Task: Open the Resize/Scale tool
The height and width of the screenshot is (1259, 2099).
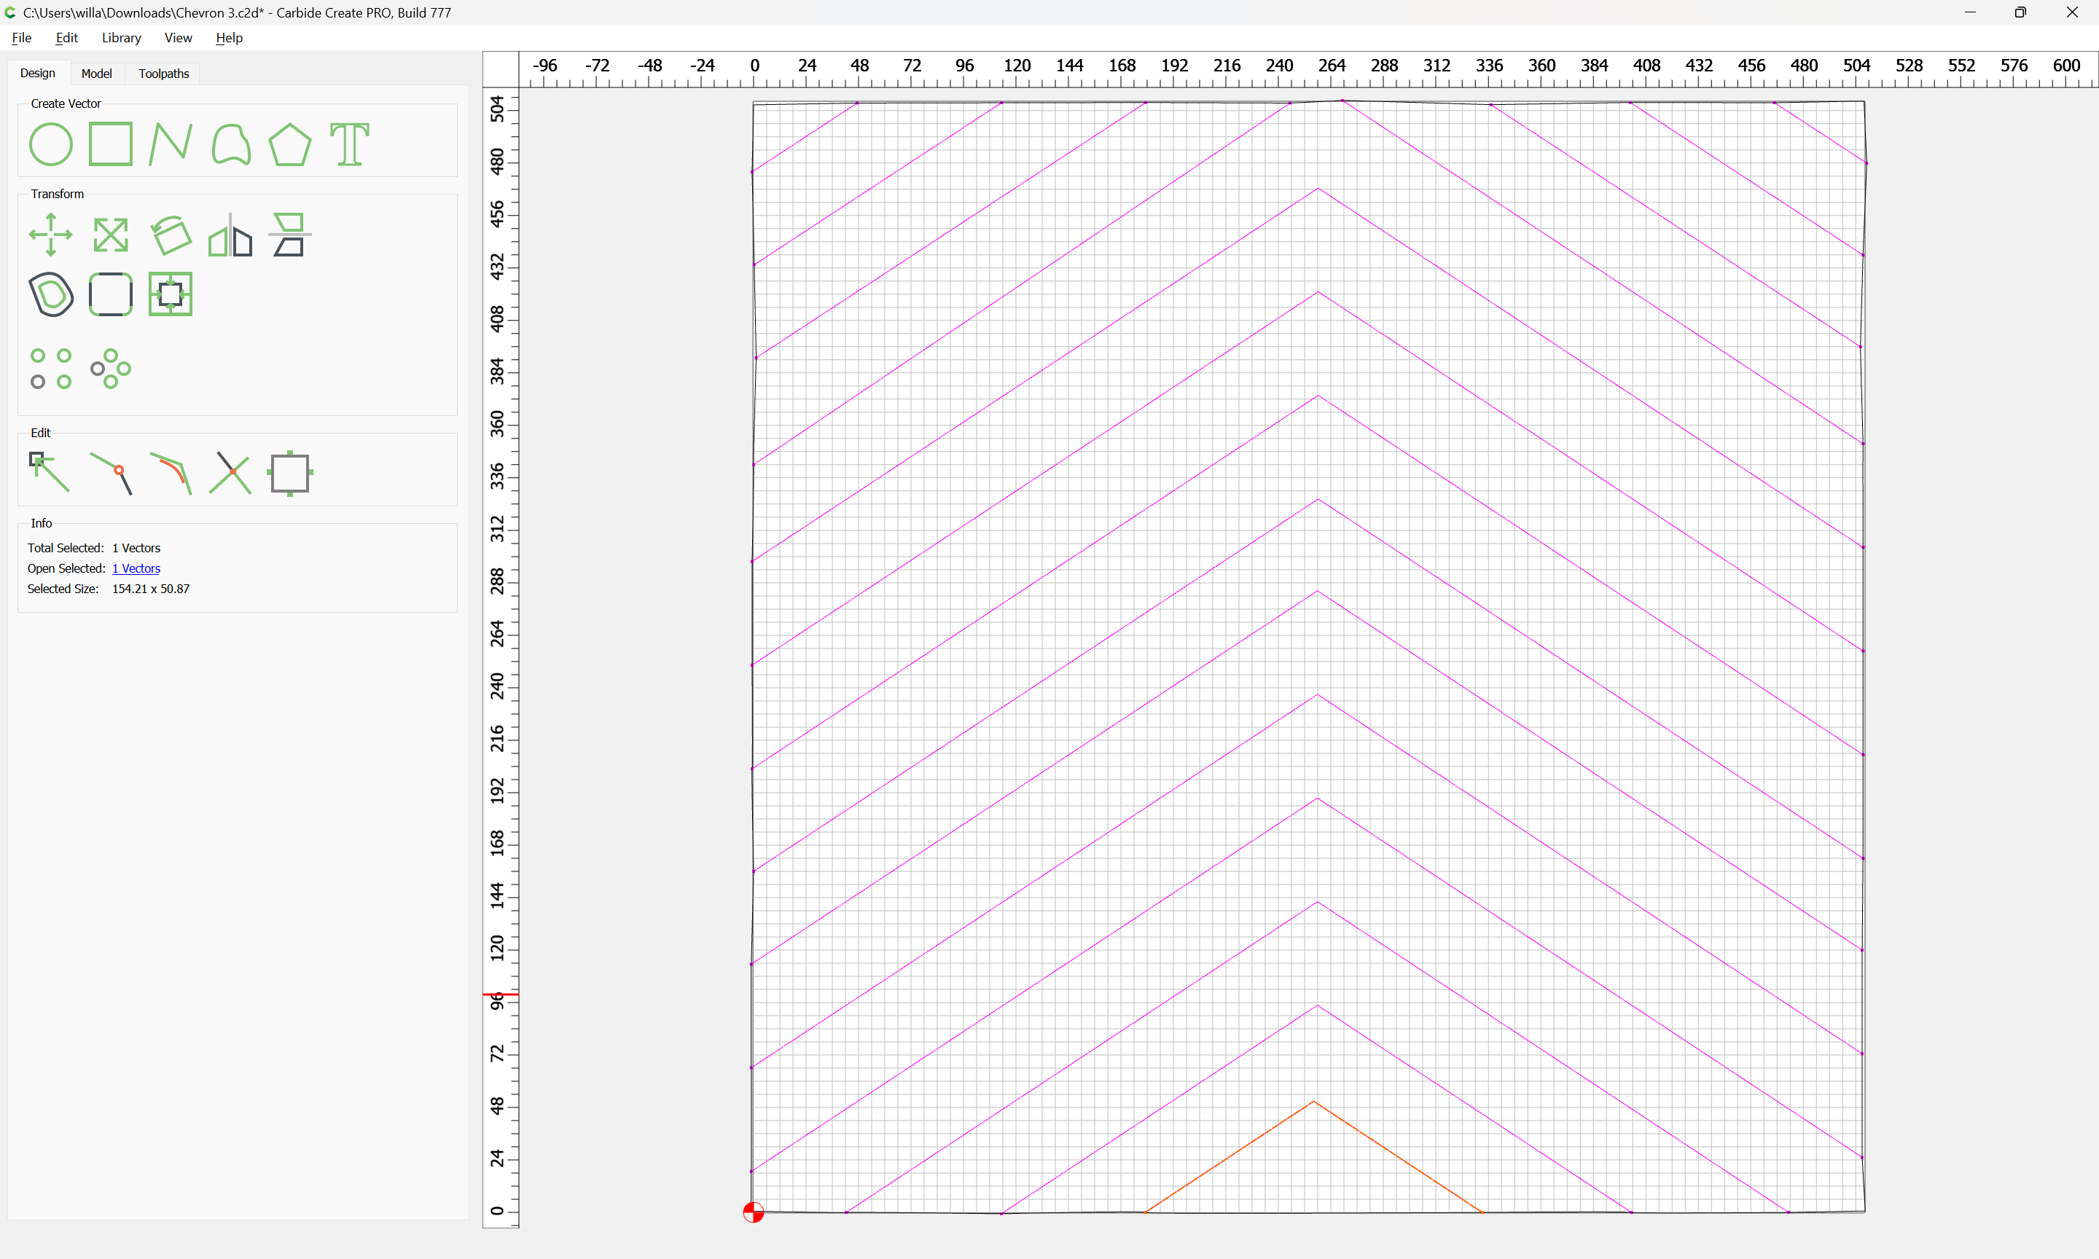Action: (x=110, y=235)
